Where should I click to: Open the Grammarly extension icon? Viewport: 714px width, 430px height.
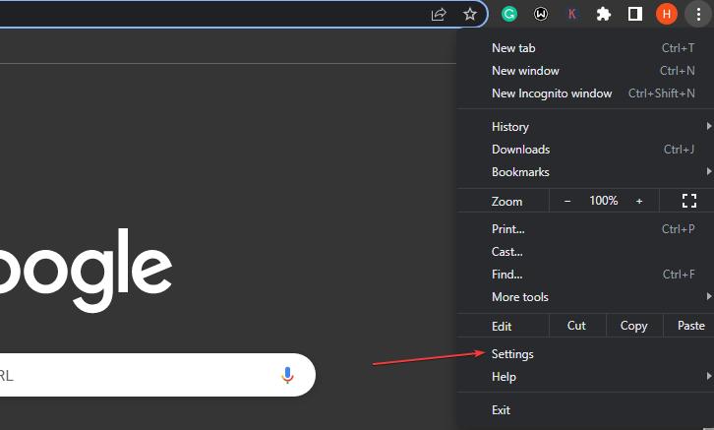click(509, 14)
